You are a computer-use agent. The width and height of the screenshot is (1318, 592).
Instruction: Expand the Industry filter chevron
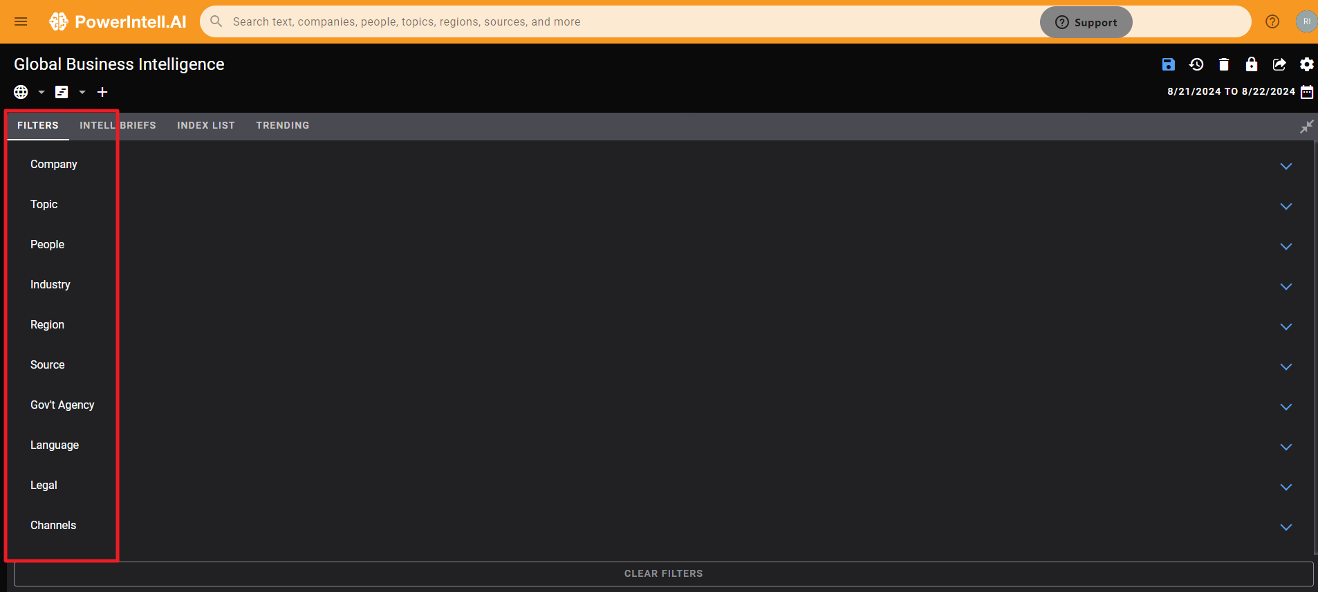coord(1286,286)
